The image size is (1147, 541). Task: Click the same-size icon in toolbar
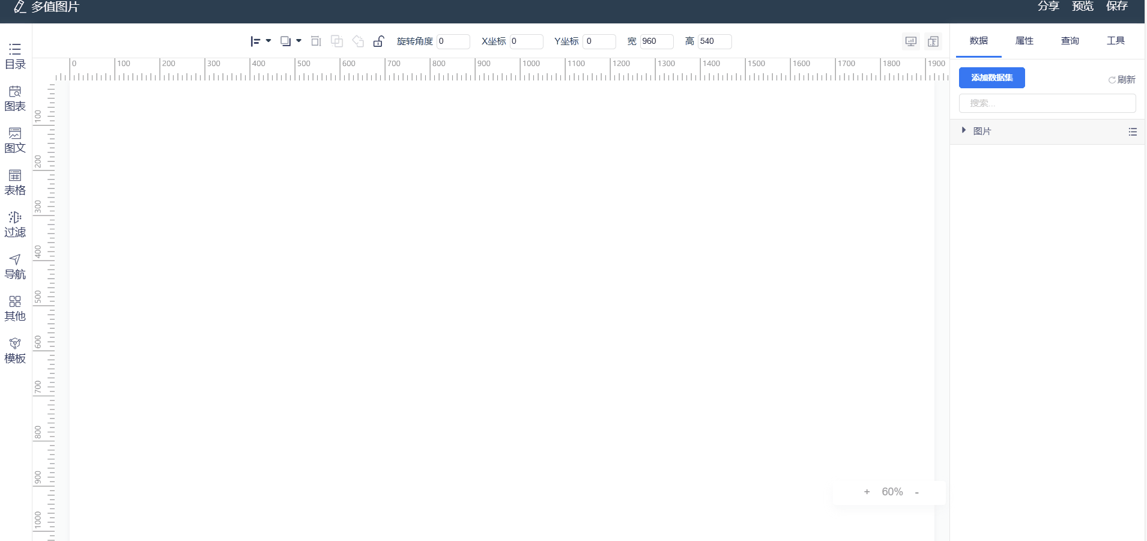(x=316, y=41)
